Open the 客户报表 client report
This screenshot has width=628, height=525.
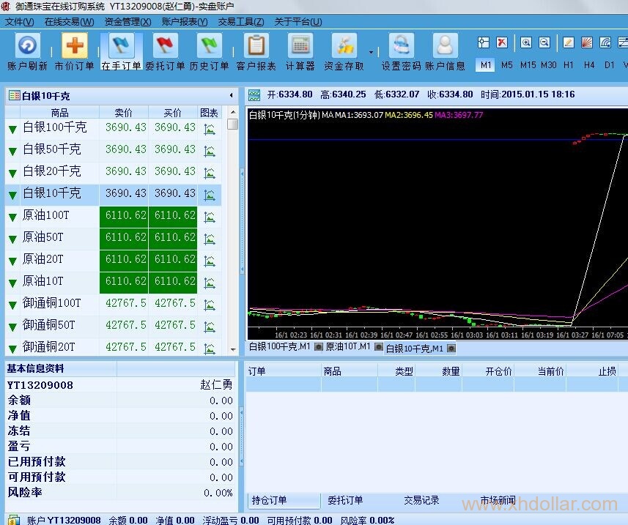tap(256, 47)
